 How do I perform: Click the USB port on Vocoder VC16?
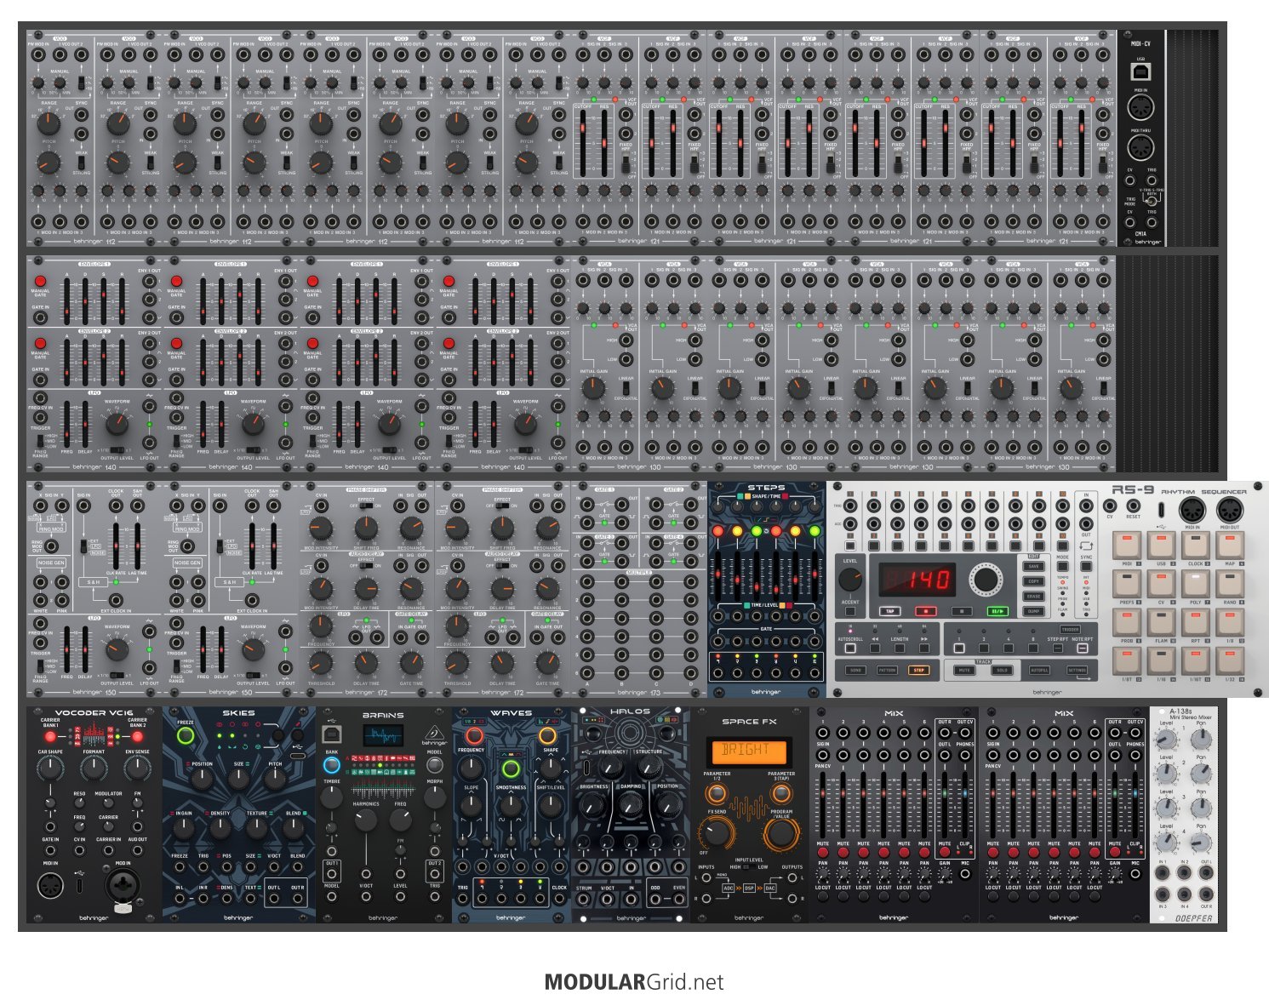[79, 885]
